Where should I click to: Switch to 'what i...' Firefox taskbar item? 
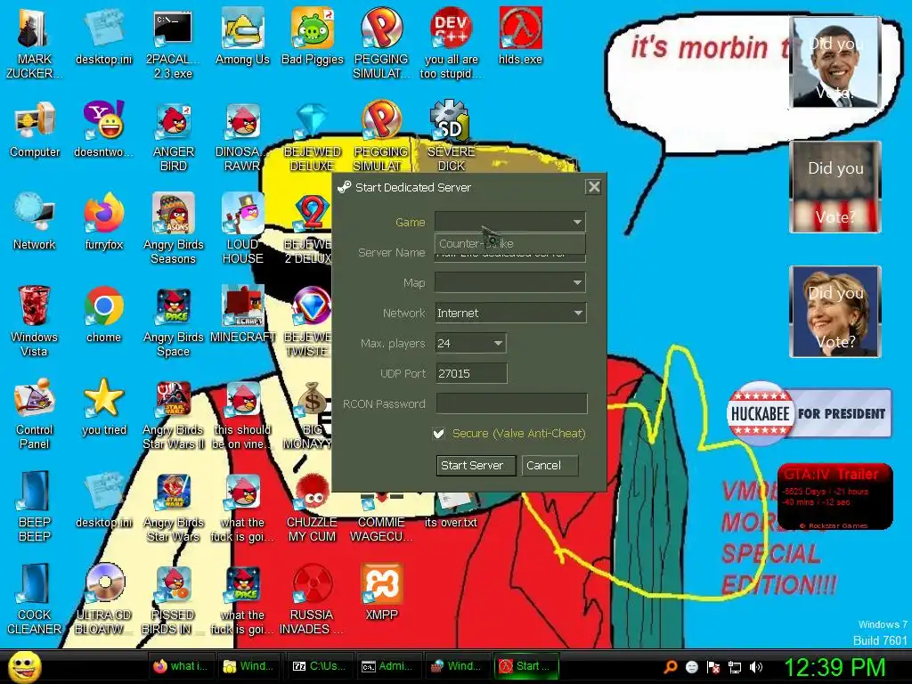coord(180,666)
